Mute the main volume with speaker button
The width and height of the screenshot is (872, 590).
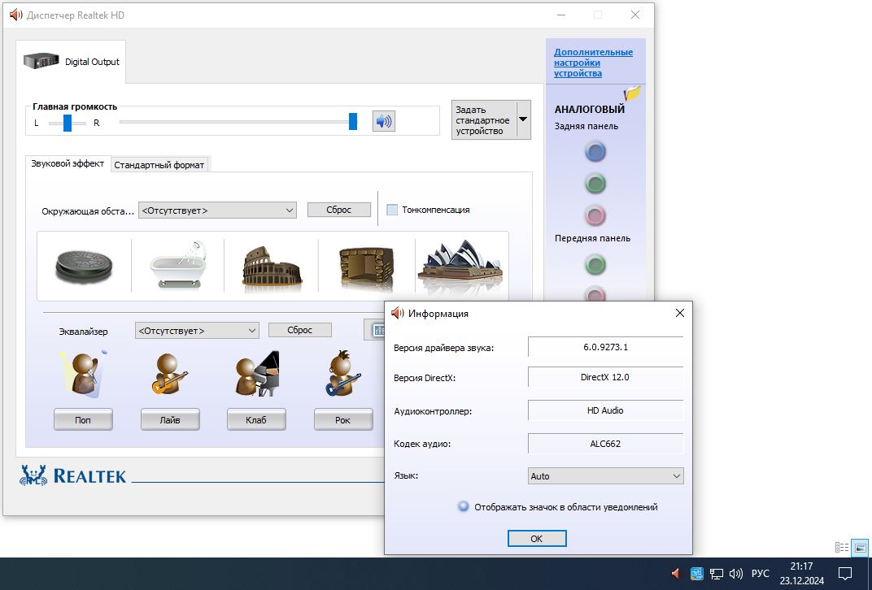pos(384,121)
